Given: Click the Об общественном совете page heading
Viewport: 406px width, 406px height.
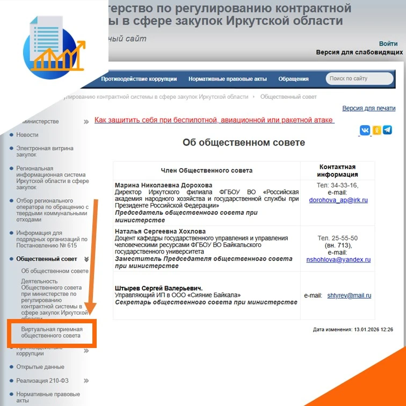Looking at the screenshot, I should tap(244, 142).
